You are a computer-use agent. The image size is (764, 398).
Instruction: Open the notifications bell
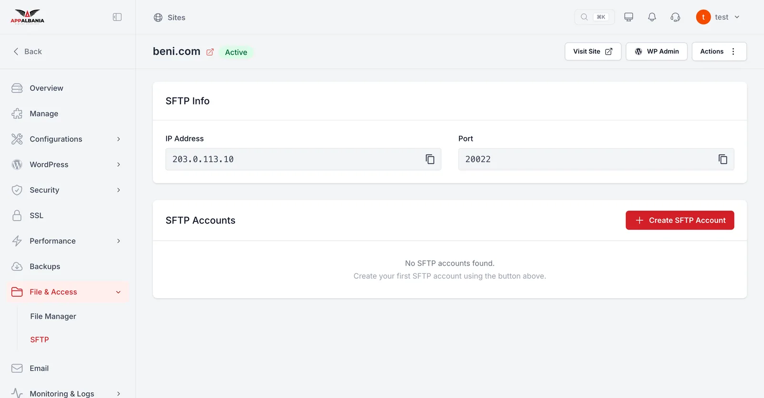click(x=652, y=17)
